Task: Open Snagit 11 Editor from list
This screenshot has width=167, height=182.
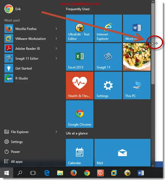Action: [31, 58]
